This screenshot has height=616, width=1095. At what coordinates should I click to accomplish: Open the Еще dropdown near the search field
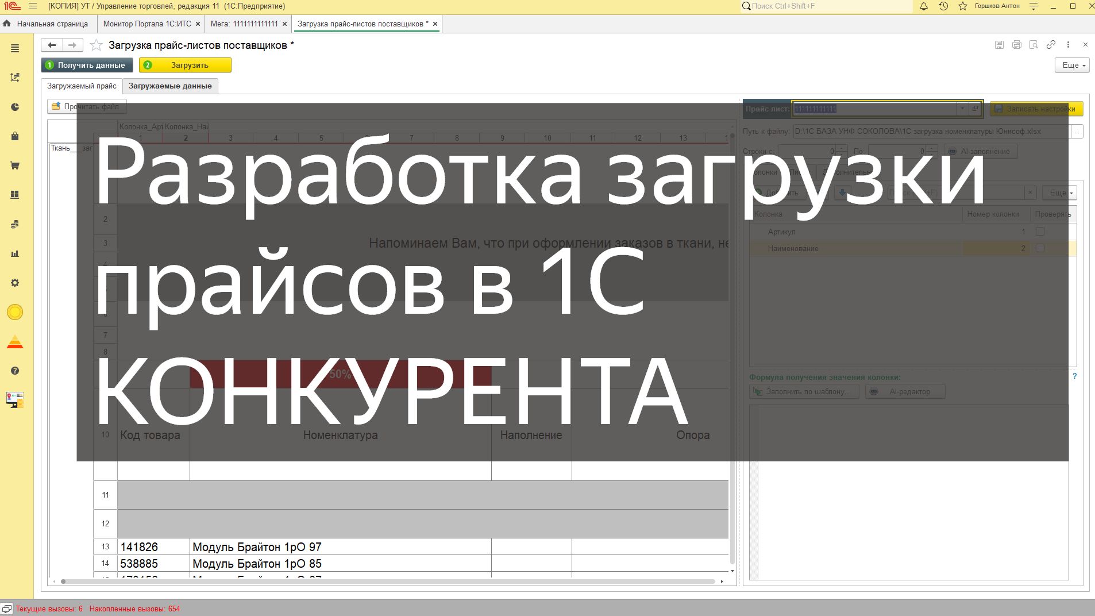(1059, 192)
